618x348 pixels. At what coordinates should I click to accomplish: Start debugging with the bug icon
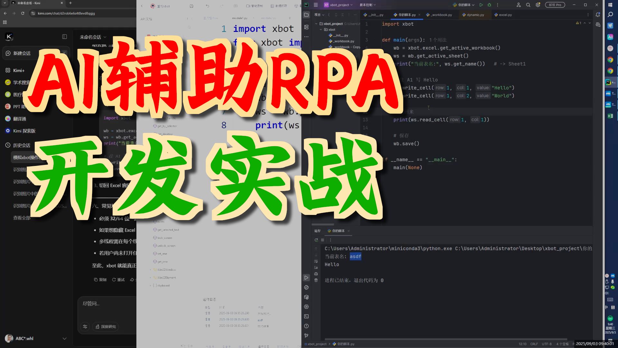coord(489,5)
